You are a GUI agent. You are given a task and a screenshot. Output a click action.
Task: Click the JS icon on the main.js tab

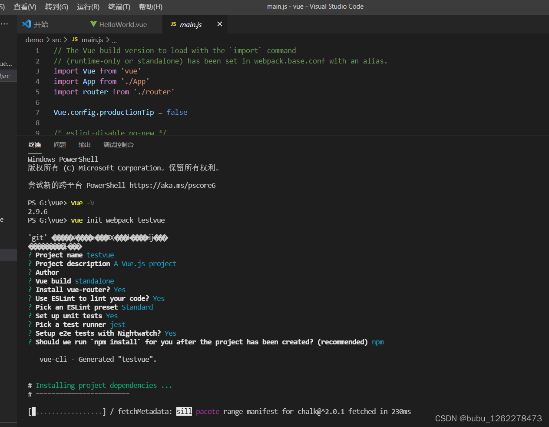173,24
